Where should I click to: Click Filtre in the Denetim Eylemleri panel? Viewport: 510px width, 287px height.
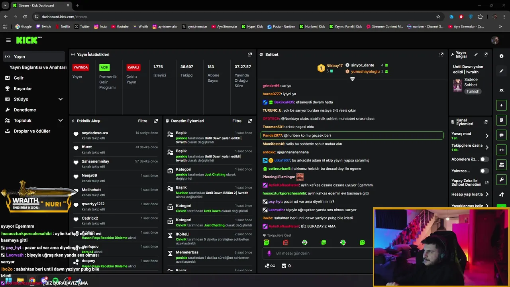click(x=237, y=121)
